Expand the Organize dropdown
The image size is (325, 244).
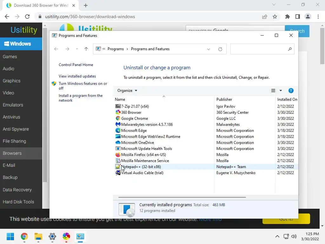point(127,91)
